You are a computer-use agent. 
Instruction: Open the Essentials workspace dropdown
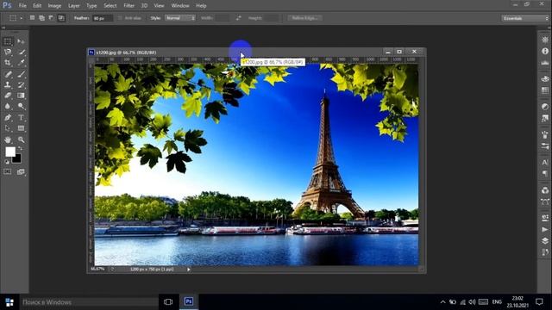(525, 18)
